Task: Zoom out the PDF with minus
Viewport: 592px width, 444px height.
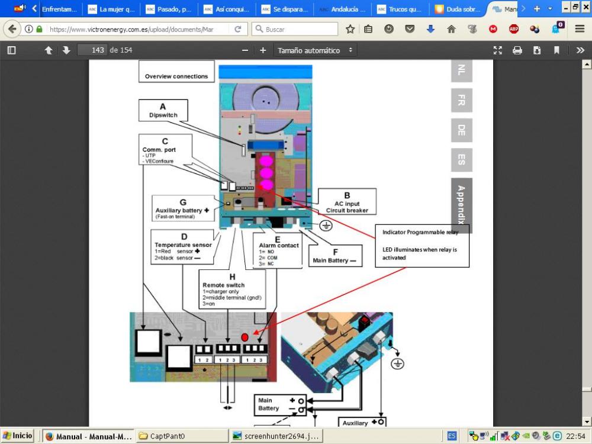Action: 245,50
